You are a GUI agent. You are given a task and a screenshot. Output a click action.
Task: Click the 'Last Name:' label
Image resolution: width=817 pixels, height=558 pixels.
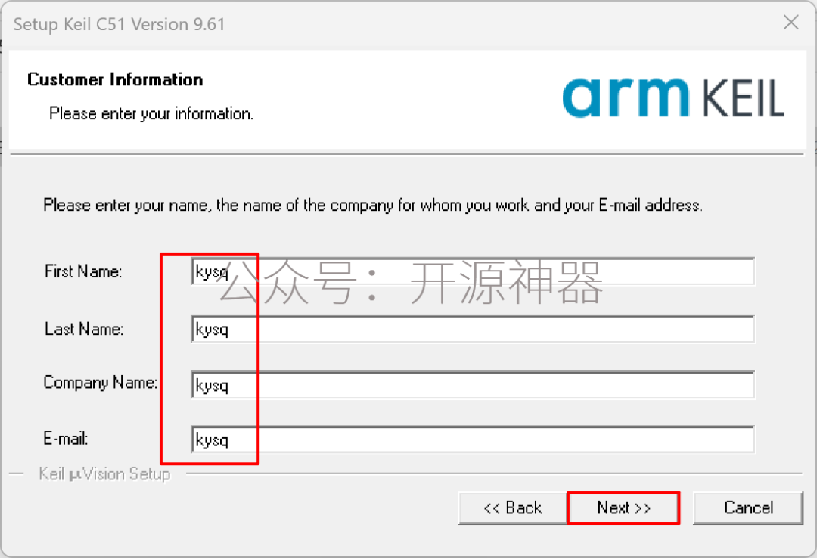(84, 329)
